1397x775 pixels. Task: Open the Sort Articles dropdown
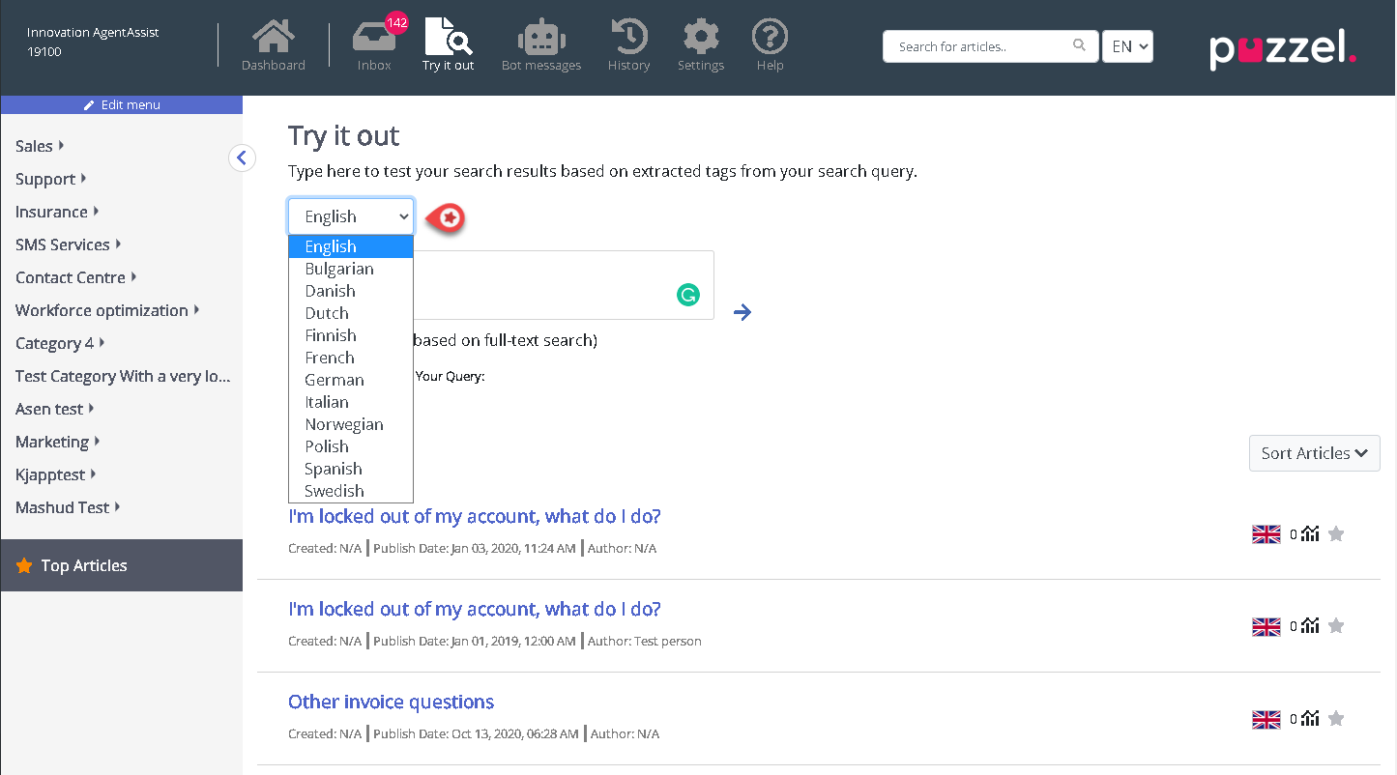(1314, 453)
